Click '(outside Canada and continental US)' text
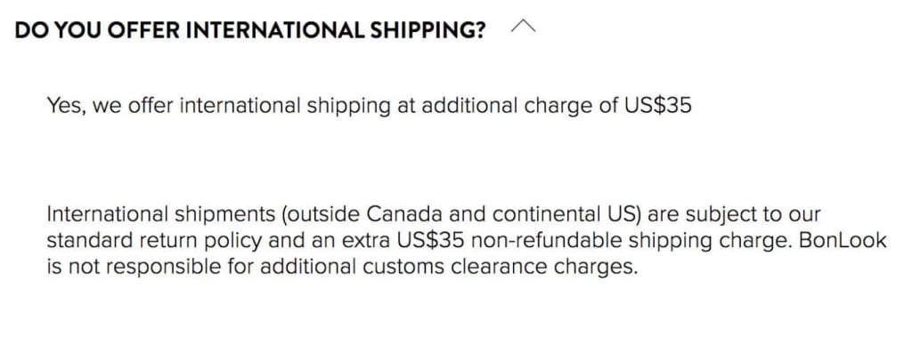 pyautogui.click(x=460, y=214)
